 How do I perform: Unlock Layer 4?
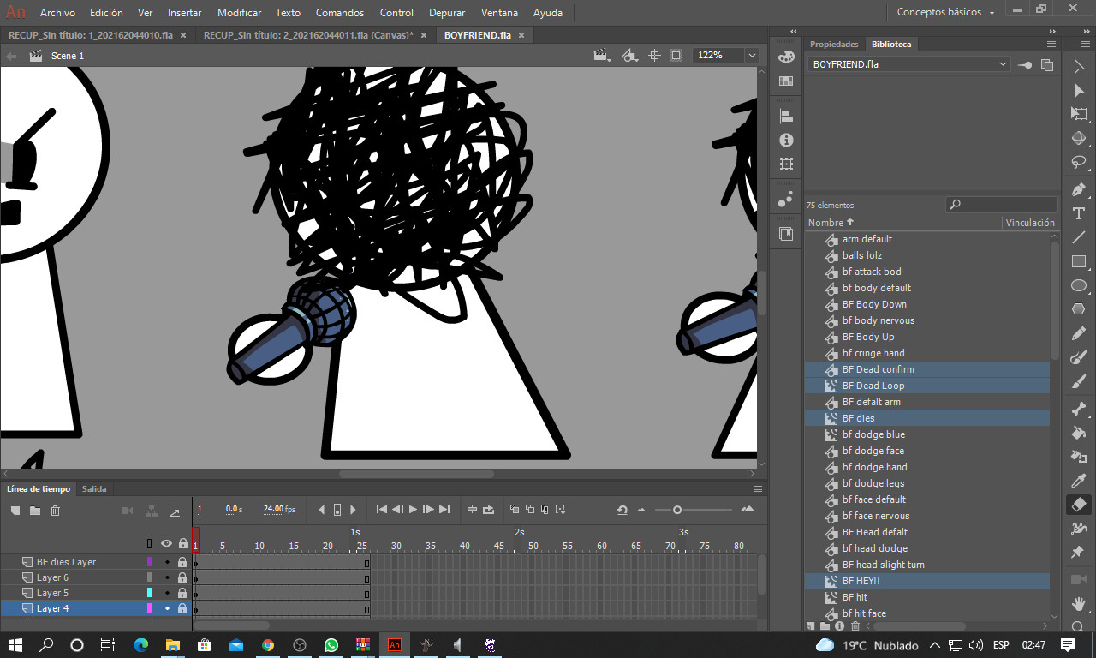pyautogui.click(x=182, y=607)
